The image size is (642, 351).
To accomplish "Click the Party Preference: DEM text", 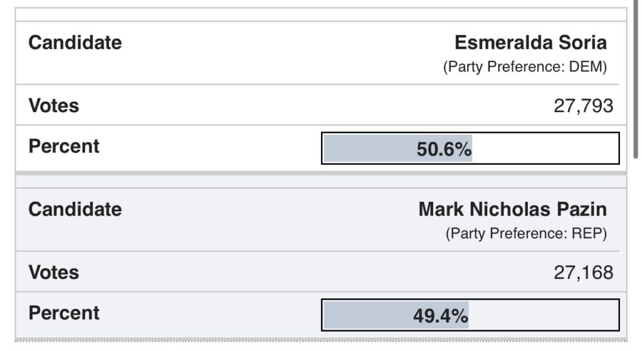I will [x=525, y=66].
